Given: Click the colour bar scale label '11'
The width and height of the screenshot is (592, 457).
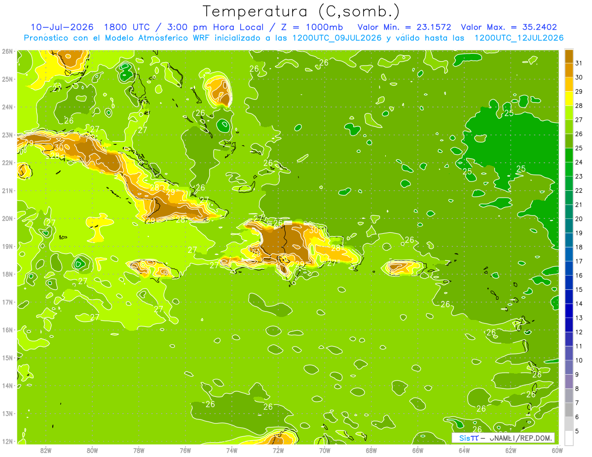Looking at the screenshot, I should click(579, 346).
